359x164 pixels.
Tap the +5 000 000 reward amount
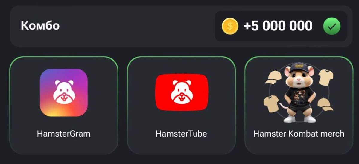(278, 26)
